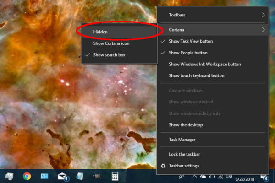Expand the Toolbars submenu
Screen dimensions: 275x183
click(x=213, y=15)
